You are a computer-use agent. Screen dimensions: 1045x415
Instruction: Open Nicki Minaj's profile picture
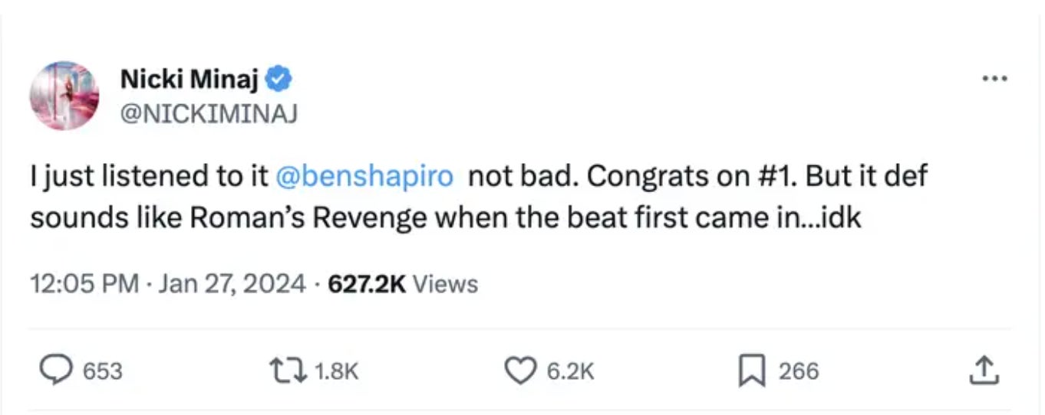(64, 96)
